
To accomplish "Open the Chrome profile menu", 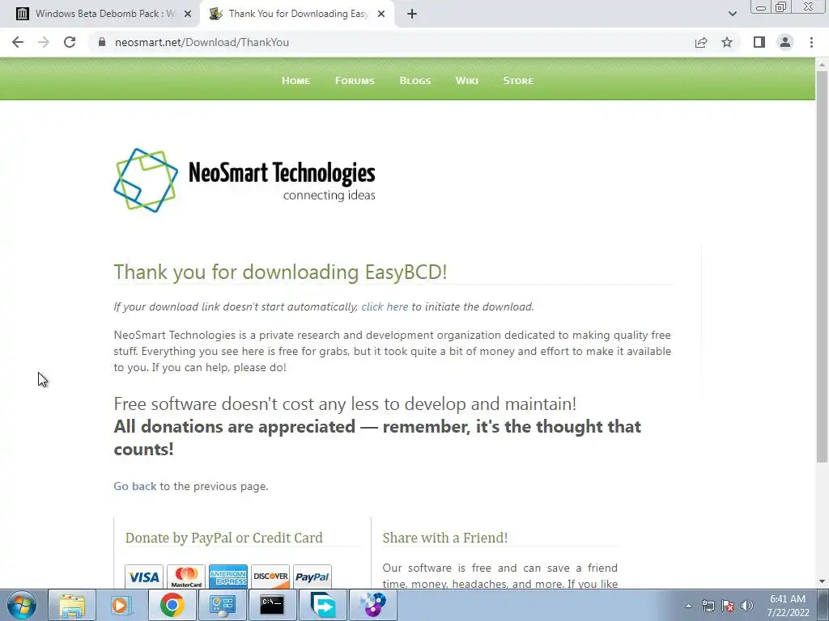I will [x=785, y=42].
